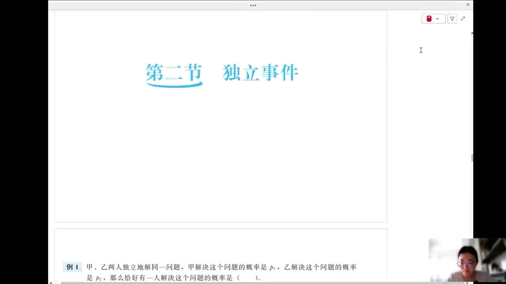
Task: Open the three-dot more options menu
Action: 253,5
